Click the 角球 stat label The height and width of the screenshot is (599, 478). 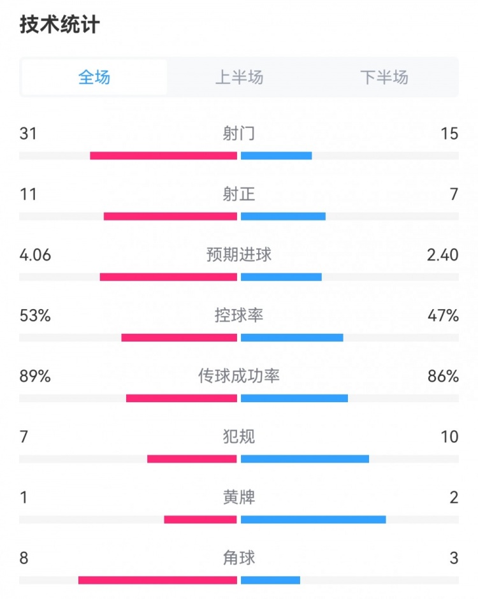(x=239, y=558)
